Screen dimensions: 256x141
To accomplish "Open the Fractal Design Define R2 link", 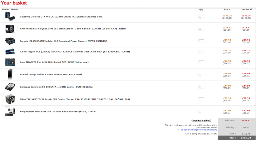I will point(51,74).
